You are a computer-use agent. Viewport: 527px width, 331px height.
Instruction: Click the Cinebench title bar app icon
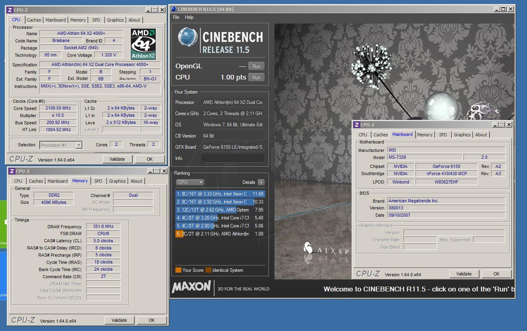tap(174, 9)
